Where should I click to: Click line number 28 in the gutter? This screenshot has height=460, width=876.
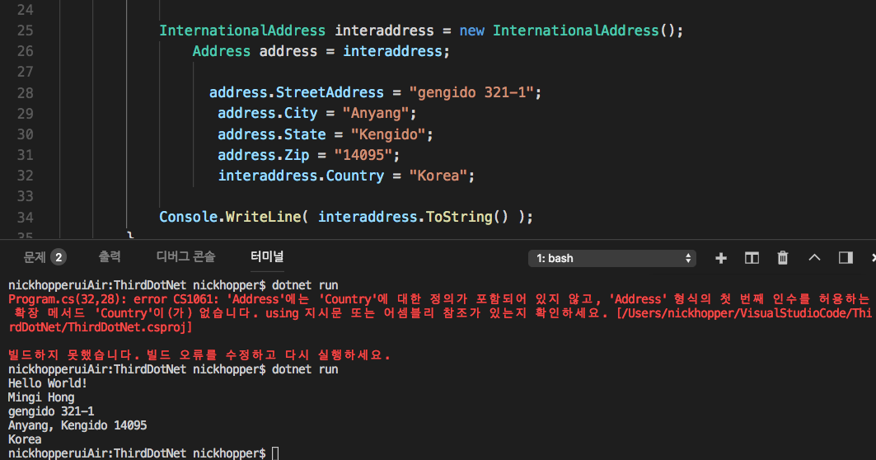click(x=26, y=93)
